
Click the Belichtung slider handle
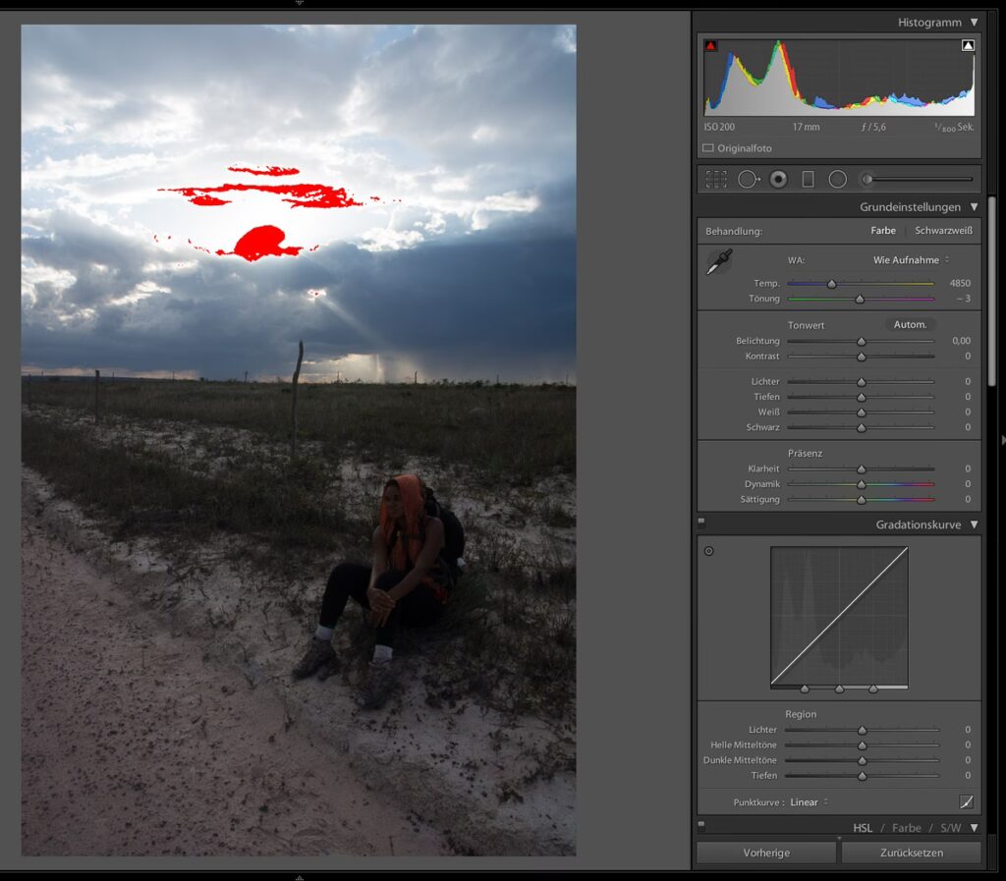(862, 342)
